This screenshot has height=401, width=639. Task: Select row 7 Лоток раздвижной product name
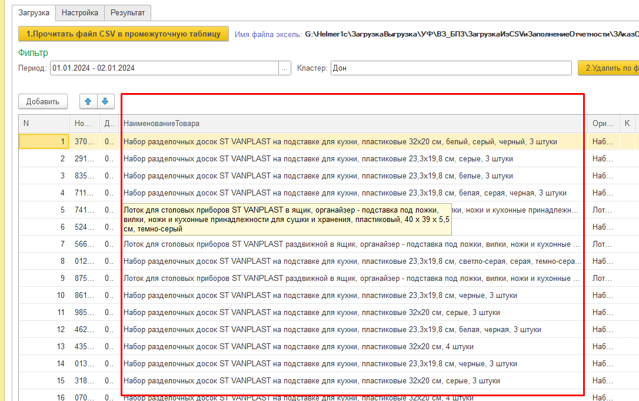[x=353, y=244]
